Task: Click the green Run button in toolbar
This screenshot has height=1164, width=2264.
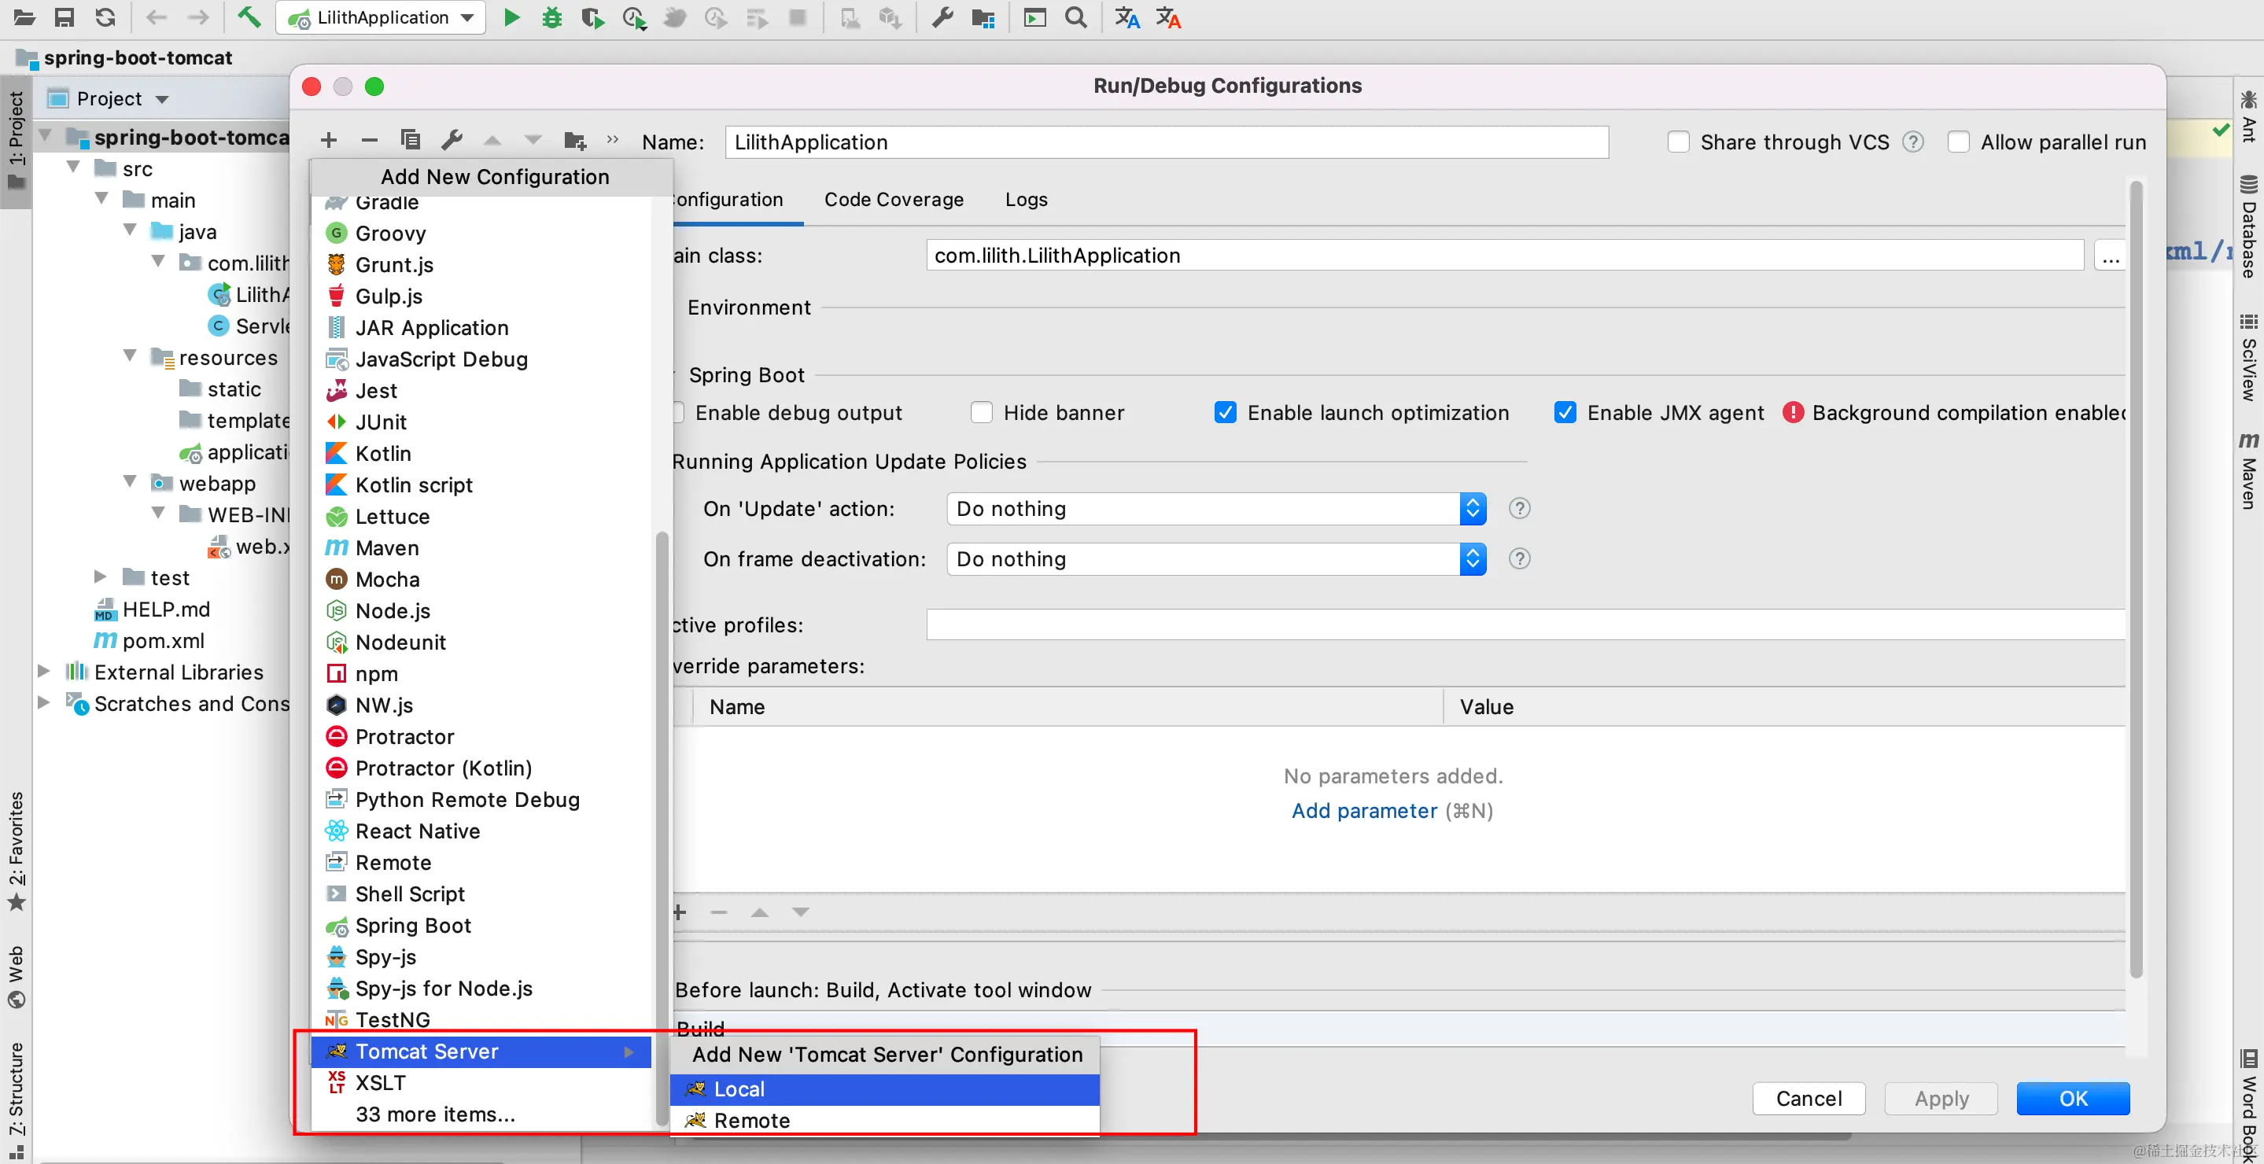Action: tap(511, 17)
